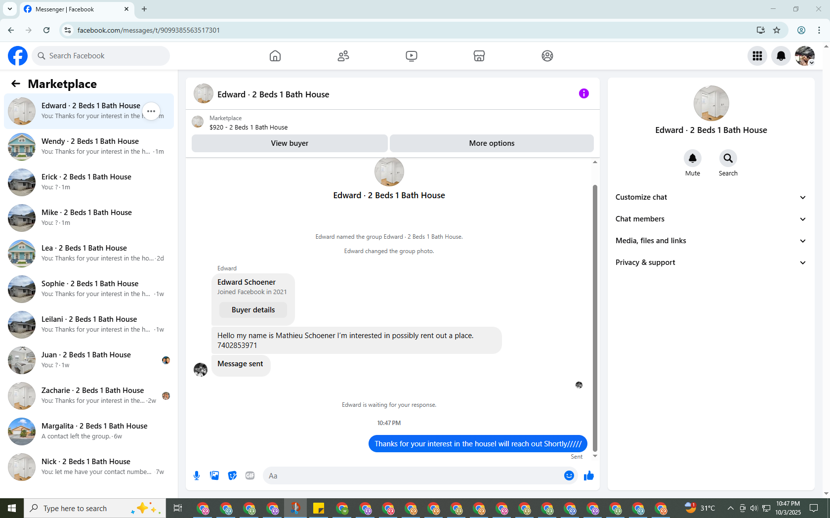Send a thumbs-up like
The height and width of the screenshot is (518, 830).
(589, 475)
